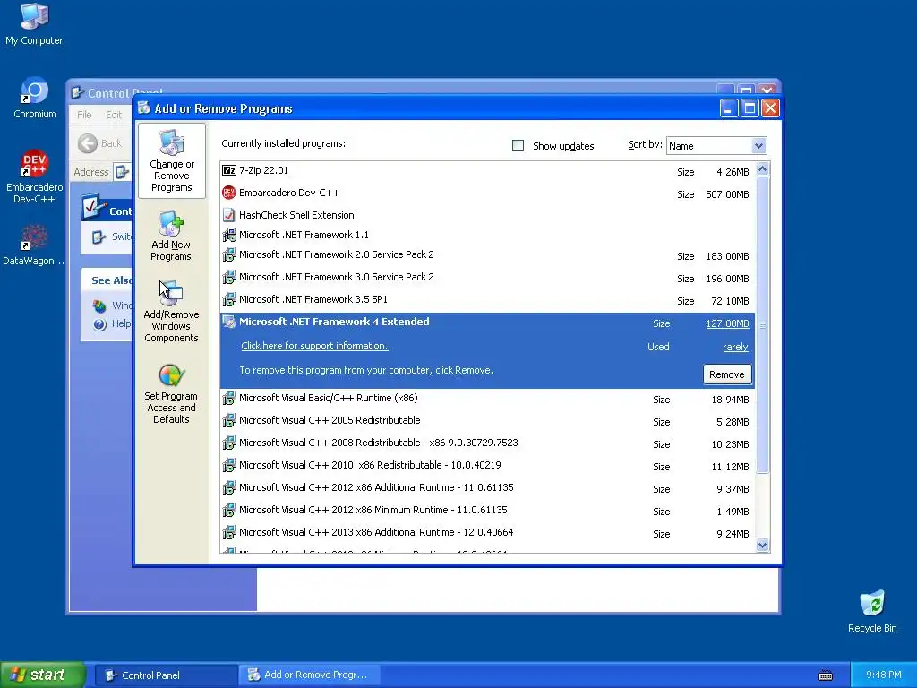Open Edit menu in Control Panel window
Screen dimensions: 917x688
coord(114,115)
